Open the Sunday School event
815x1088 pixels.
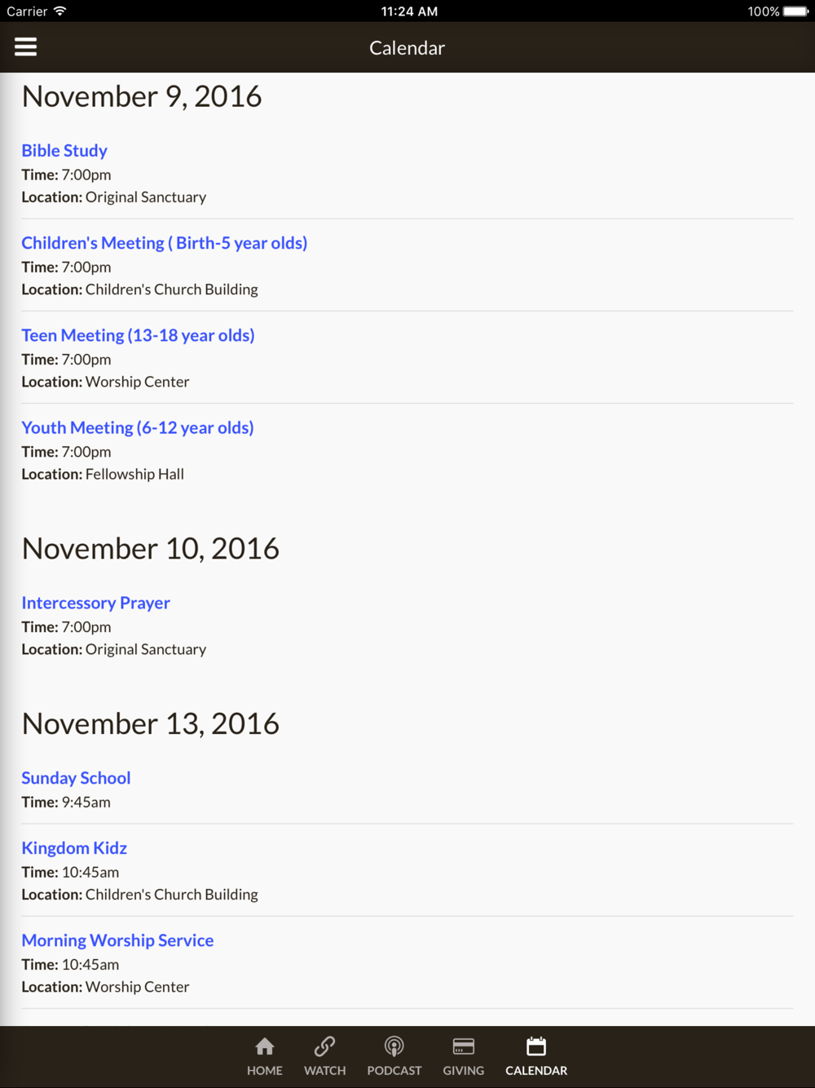coord(76,778)
